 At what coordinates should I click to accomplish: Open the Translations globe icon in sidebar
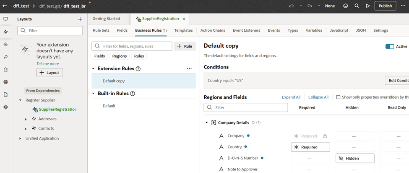[6, 82]
